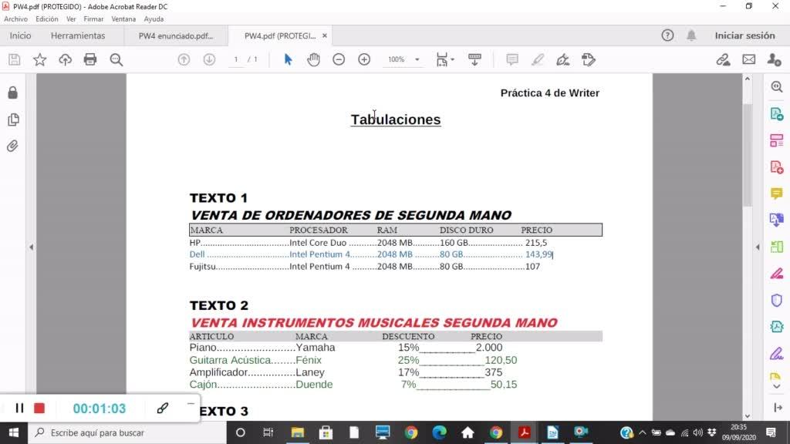Click the share with others person icon
The image size is (790, 444).
pos(775,59)
